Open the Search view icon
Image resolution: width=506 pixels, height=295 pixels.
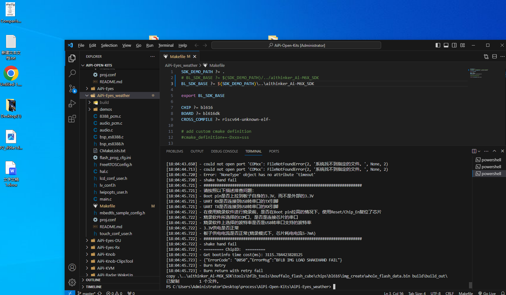(72, 73)
